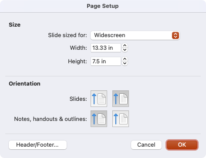Click the Page Setup title bar
Screen dimensions: 206x158
tap(103, 6)
